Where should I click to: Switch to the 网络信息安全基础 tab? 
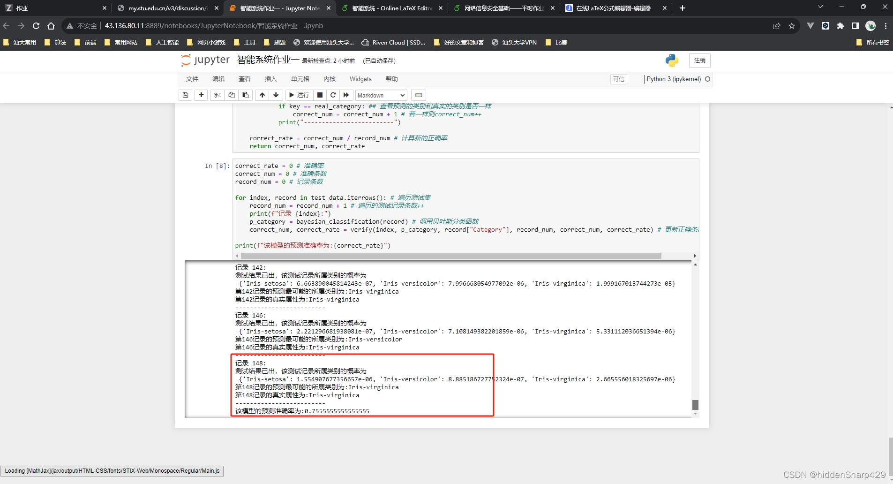coord(504,8)
